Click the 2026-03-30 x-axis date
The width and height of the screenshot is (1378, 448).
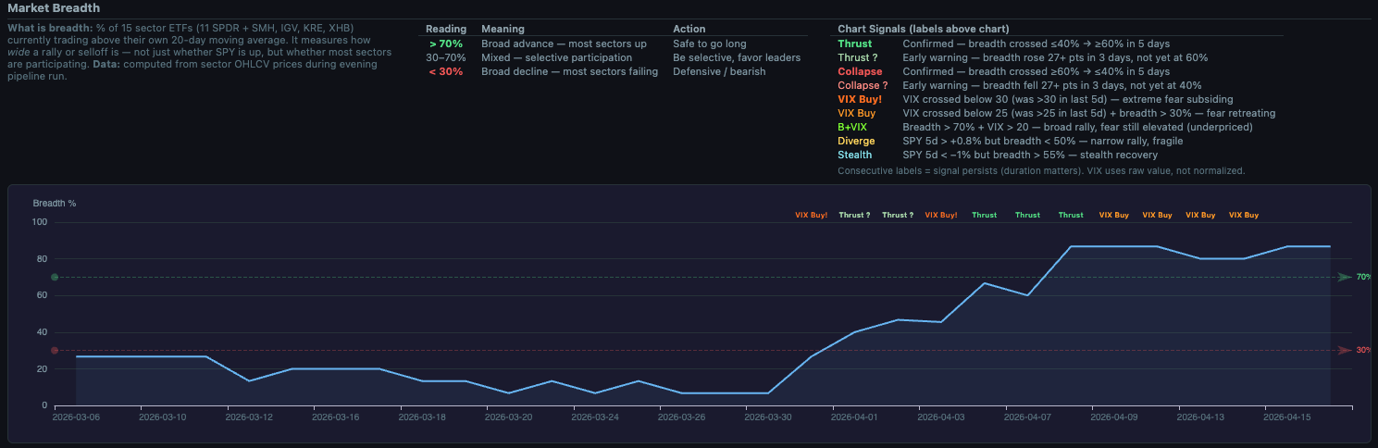[x=769, y=417]
